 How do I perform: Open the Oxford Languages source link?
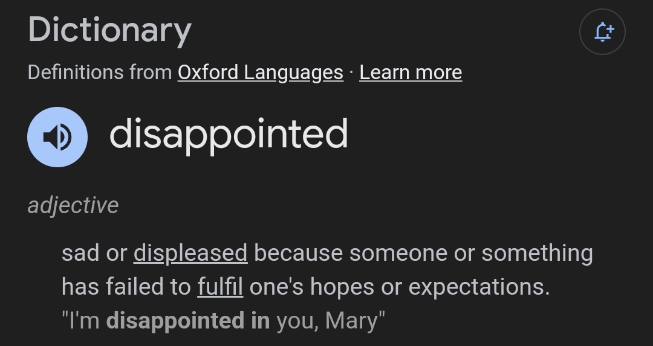click(x=260, y=72)
